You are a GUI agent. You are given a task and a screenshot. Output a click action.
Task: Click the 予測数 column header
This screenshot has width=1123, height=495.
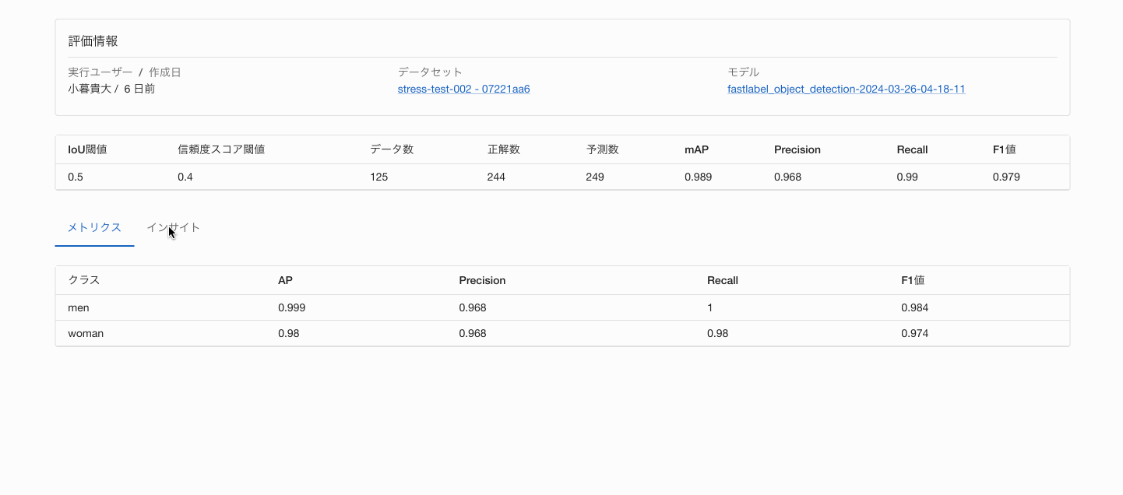click(602, 149)
